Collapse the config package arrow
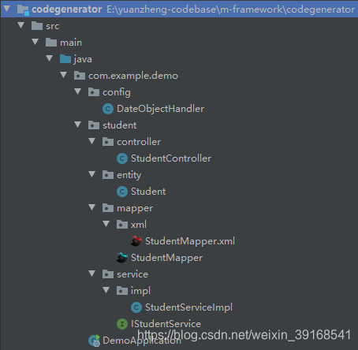Screen dimensions: 358x350 tap(78, 91)
